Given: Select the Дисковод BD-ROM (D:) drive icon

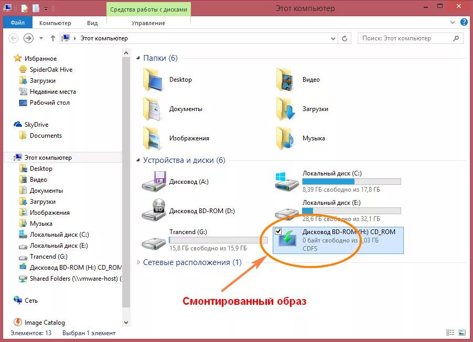Looking at the screenshot, I should [154, 210].
